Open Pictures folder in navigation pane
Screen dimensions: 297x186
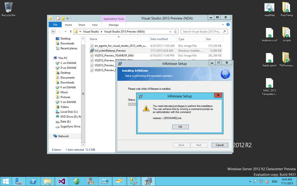[63, 97]
